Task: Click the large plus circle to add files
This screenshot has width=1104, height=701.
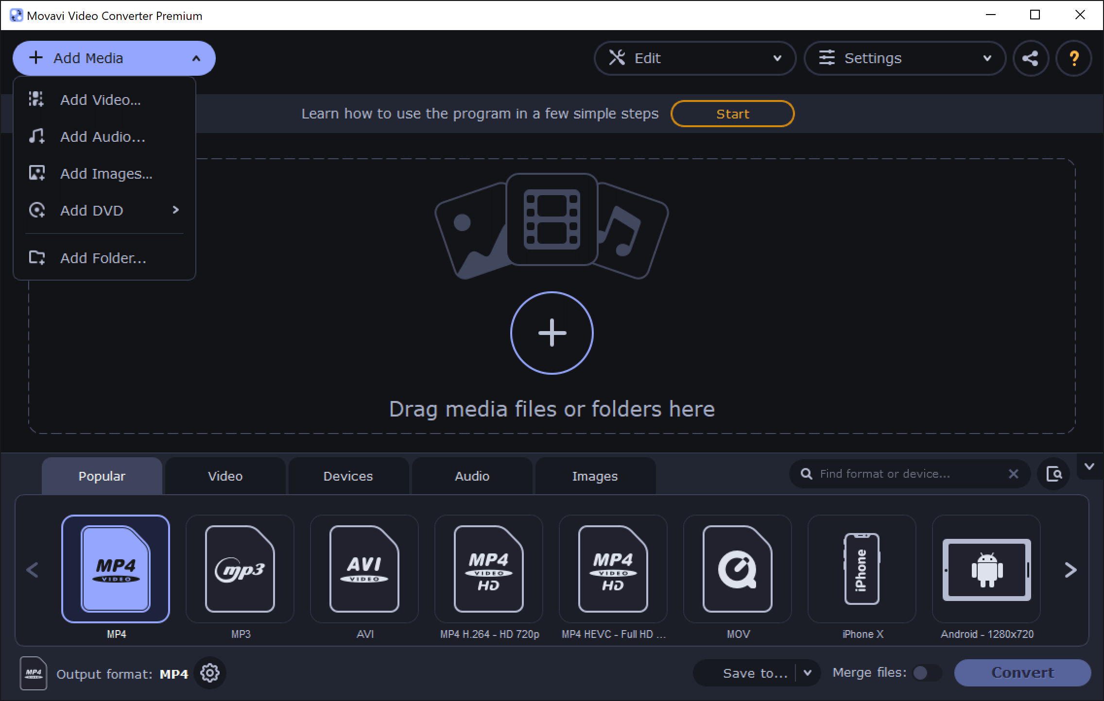Action: (552, 333)
